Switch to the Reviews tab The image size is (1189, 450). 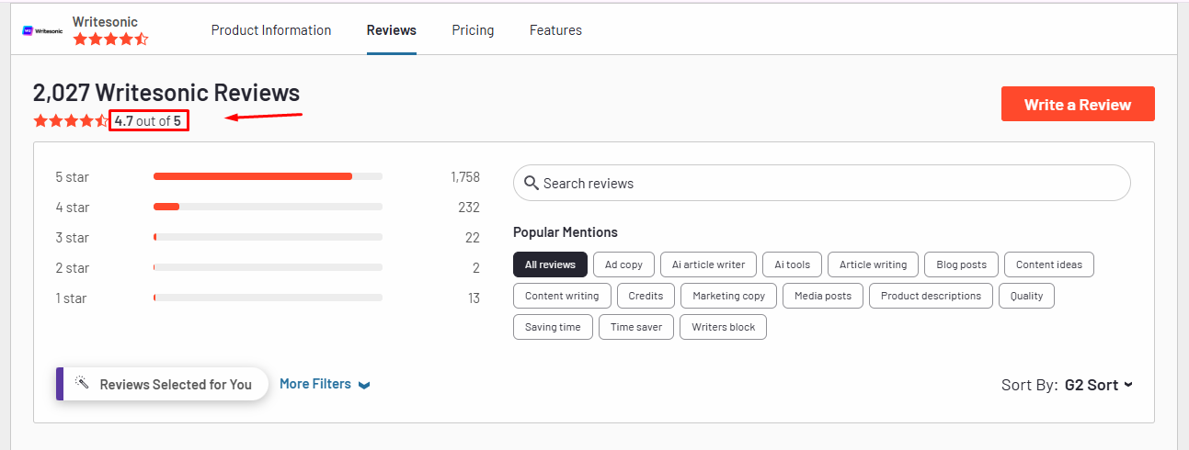click(x=392, y=30)
